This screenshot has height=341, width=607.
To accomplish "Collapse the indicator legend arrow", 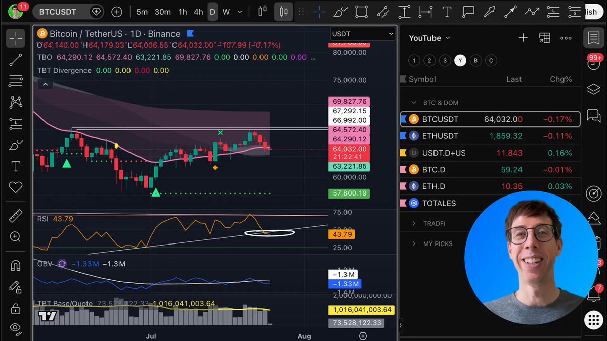I will [45, 85].
